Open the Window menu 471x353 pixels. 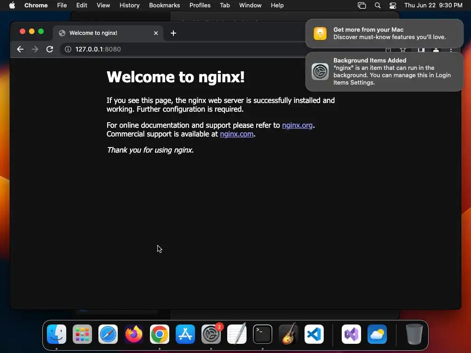[x=250, y=6]
